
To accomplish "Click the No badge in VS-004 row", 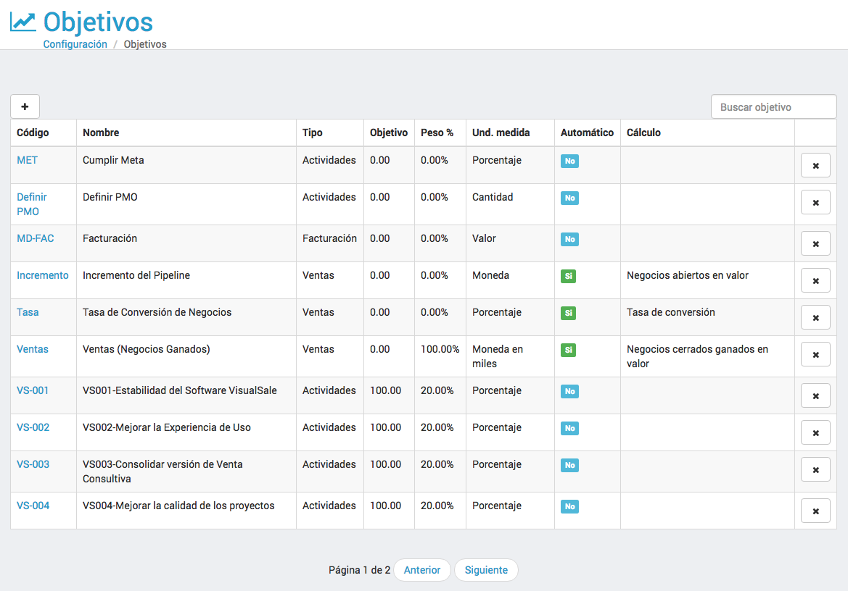I will tap(569, 506).
